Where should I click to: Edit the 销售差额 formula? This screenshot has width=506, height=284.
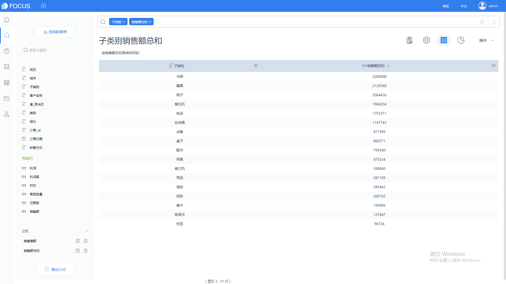tap(78, 241)
